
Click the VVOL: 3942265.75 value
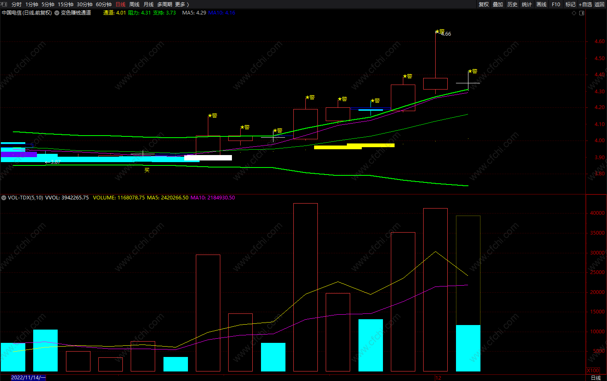(67, 198)
